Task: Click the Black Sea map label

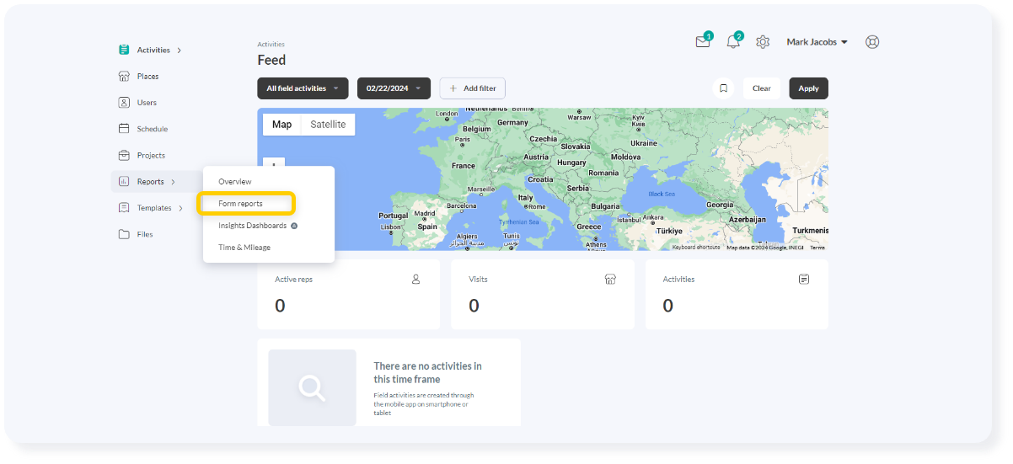Action: point(662,194)
